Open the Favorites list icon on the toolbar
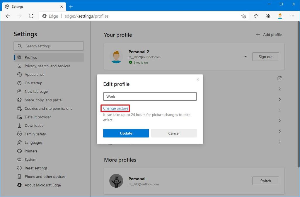This screenshot has width=300, height=197. pyautogui.click(x=256, y=16)
